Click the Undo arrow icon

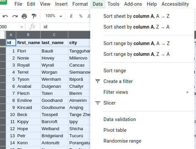[5, 16]
